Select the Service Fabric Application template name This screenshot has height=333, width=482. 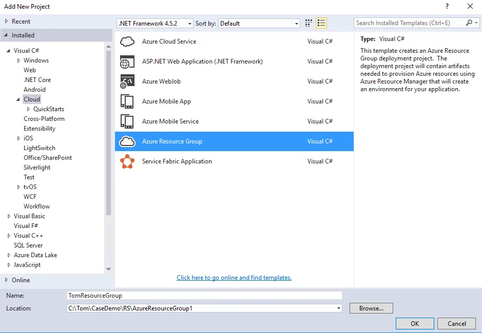[x=177, y=161]
